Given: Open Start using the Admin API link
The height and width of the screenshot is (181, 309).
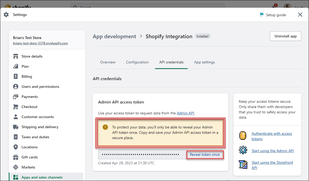Looking at the screenshot, I should (x=273, y=151).
